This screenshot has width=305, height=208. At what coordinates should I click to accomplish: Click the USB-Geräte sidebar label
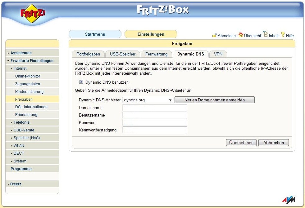(24, 130)
